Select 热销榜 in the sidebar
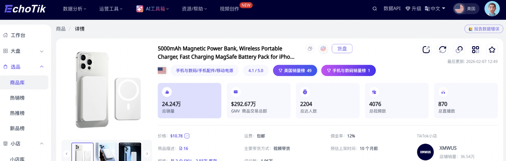Viewport: 506px width, 161px height. [17, 98]
